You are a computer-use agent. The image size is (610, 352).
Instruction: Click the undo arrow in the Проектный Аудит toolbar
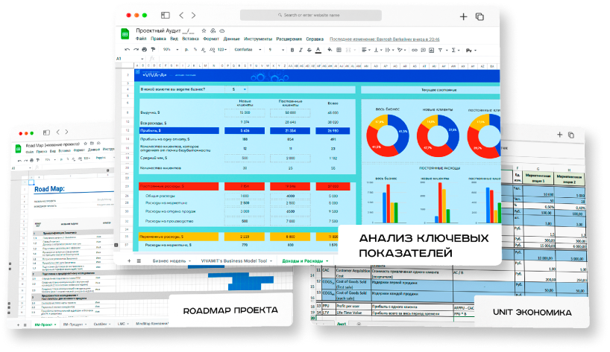(x=128, y=49)
